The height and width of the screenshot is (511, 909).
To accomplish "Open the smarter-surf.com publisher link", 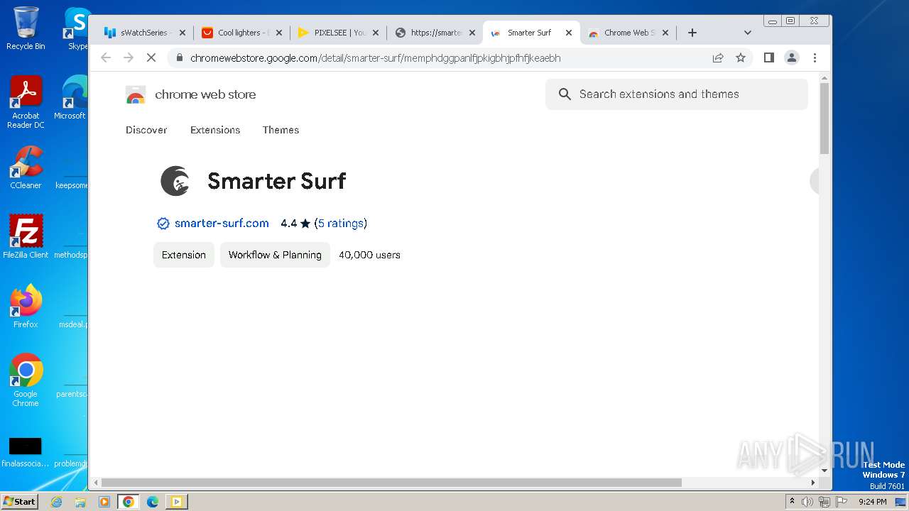I will [222, 223].
